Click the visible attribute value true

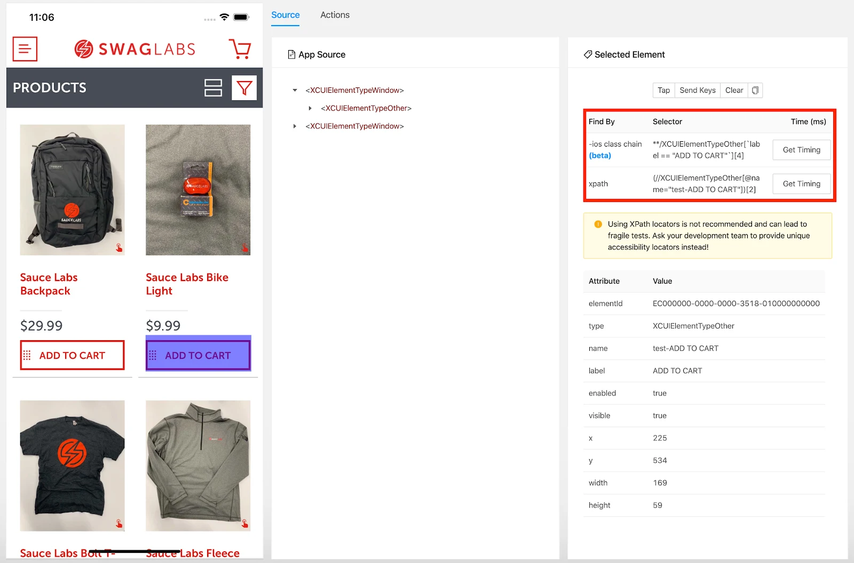click(660, 415)
